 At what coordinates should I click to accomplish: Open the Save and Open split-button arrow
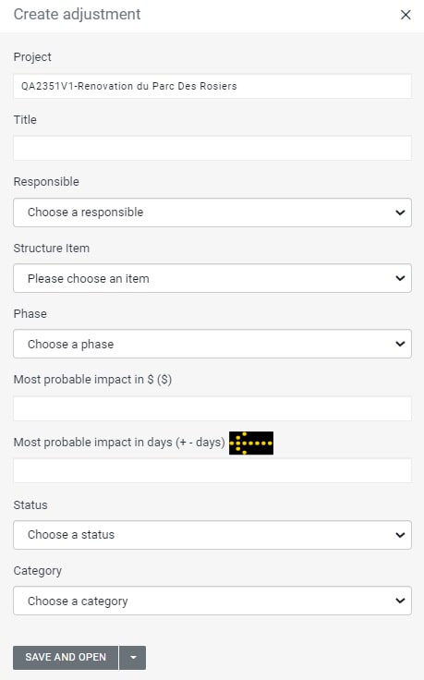pyautogui.click(x=133, y=658)
